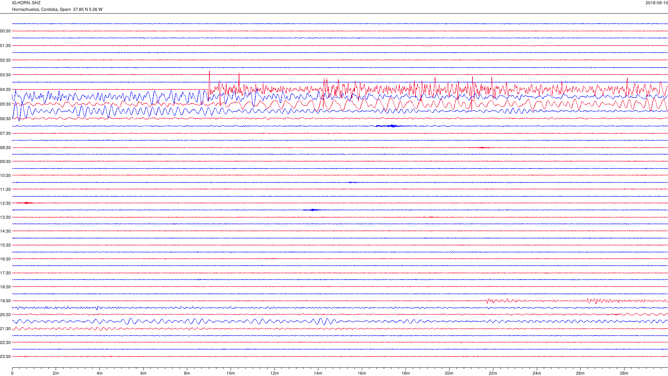Click the small red event on the 08:30 trace
This screenshot has width=668, height=376.
pos(483,148)
